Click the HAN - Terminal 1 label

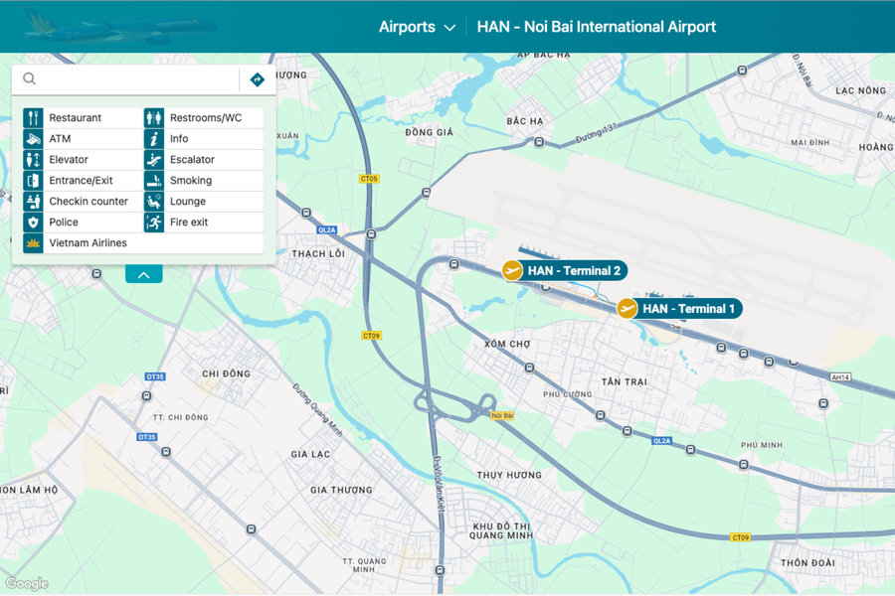tap(688, 309)
